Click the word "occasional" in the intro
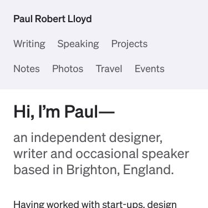Screen dimensions: 208x208 pos(107,154)
